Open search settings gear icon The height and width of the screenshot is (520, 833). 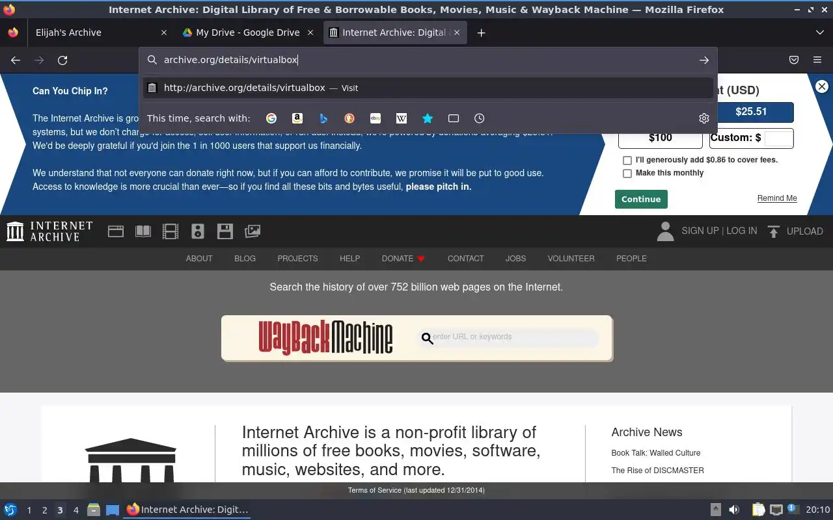tap(703, 118)
